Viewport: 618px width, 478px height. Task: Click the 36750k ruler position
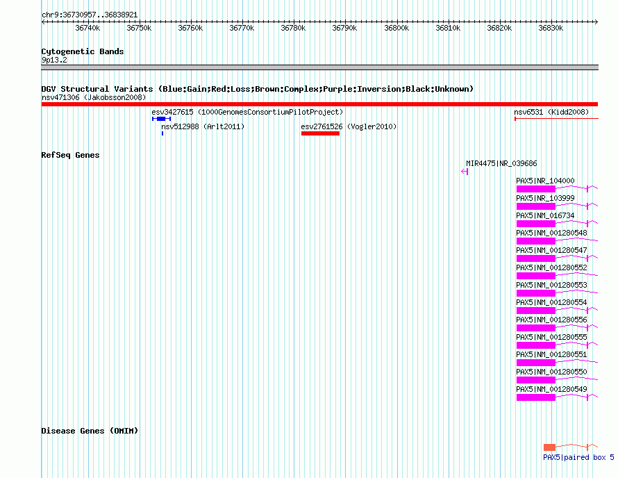coord(139,28)
